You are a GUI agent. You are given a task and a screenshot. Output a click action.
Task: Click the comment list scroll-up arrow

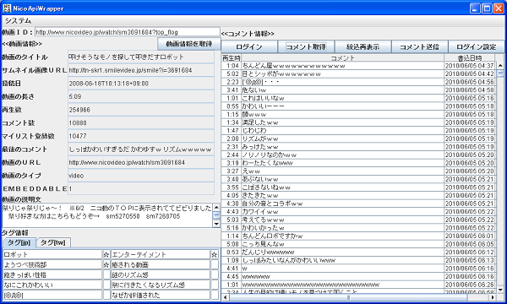click(500, 65)
